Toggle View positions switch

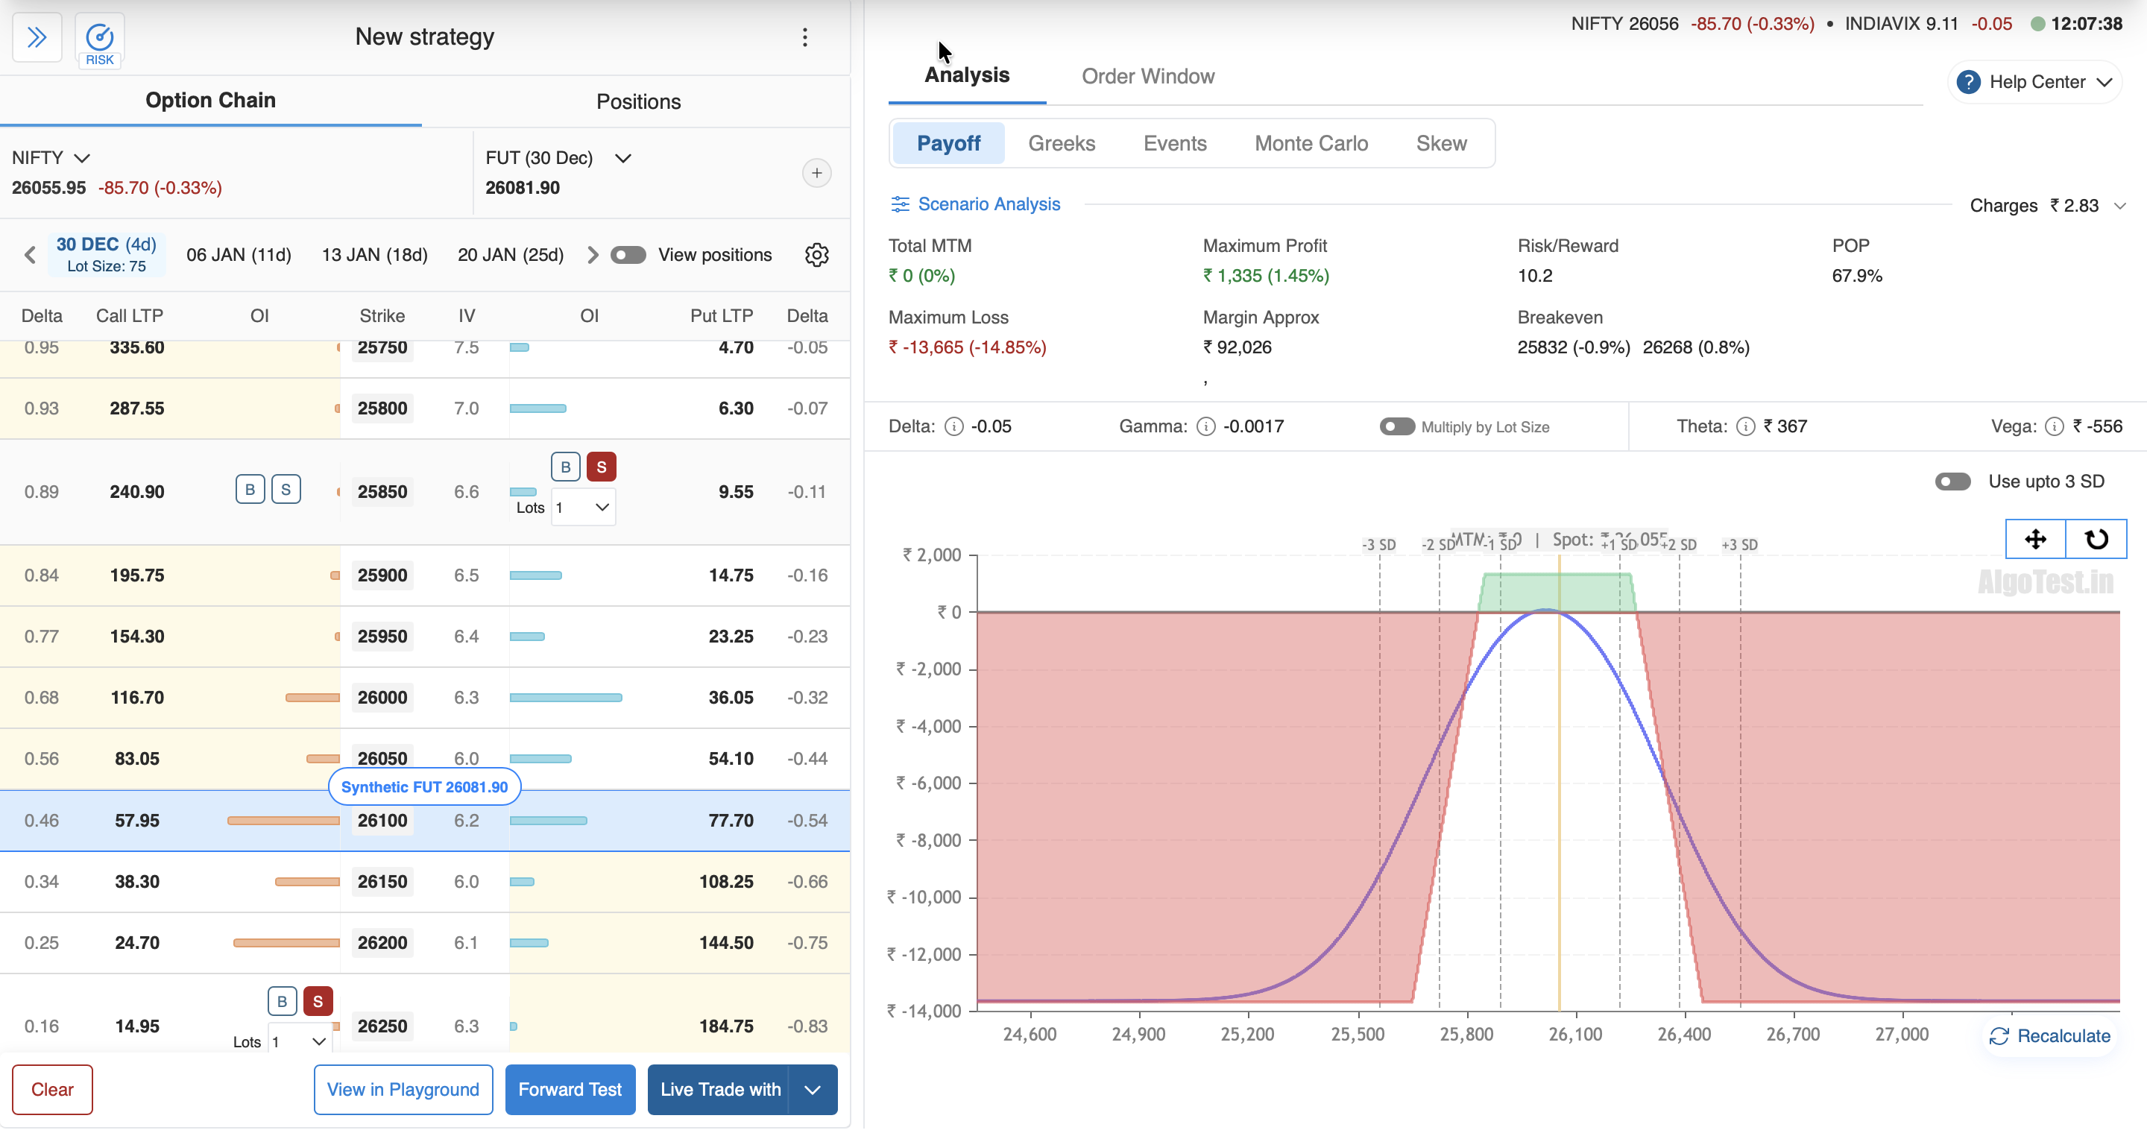[x=628, y=255]
